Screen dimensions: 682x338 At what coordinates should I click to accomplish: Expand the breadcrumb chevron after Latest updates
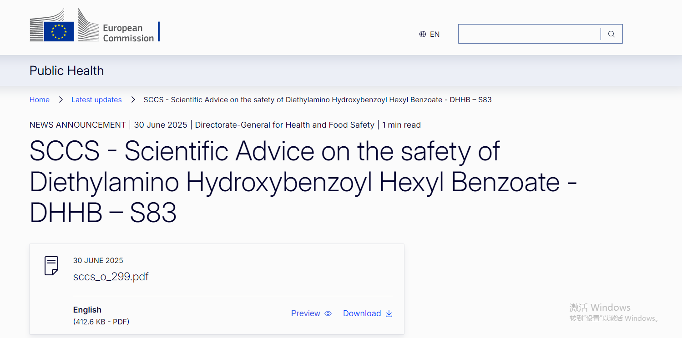[133, 99]
